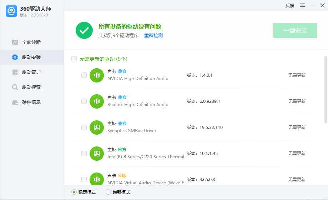Viewport: 328px width, 200px height.
Task: Click the 兼容 tag on Synaptics SMBus Driver
Action: click(122, 124)
